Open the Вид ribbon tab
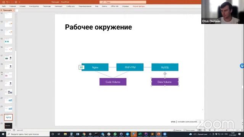The height and width of the screenshot is (137, 244). coord(96,6)
